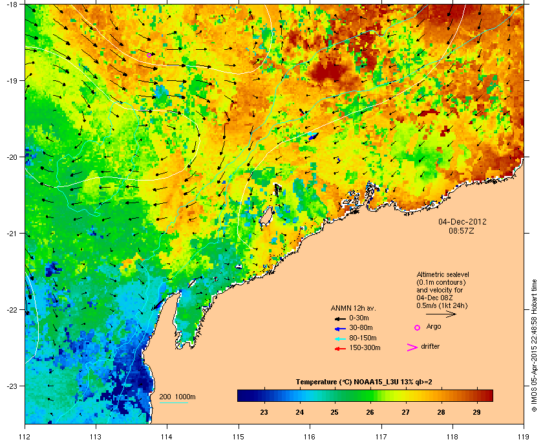Viewport: 543px width, 440px height.
Task: Click the red 150-300m arrow legend symbol
Action: [x=340, y=349]
